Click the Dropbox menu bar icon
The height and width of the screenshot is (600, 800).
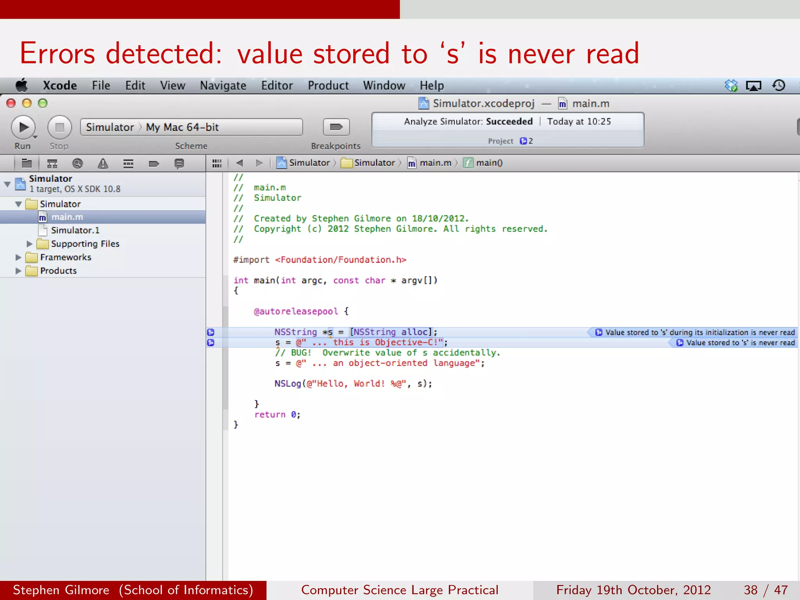[x=731, y=86]
